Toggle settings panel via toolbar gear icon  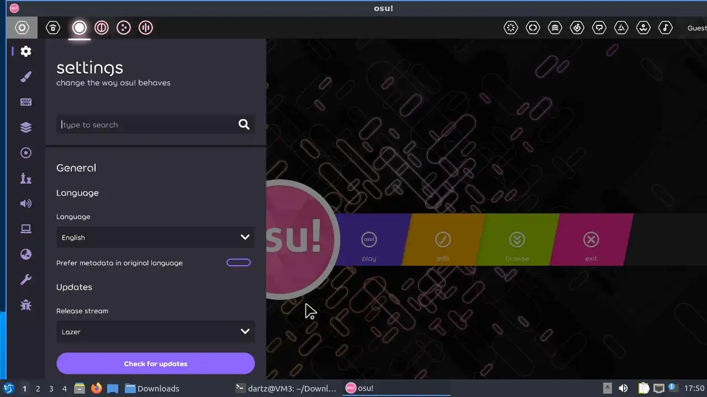click(22, 28)
